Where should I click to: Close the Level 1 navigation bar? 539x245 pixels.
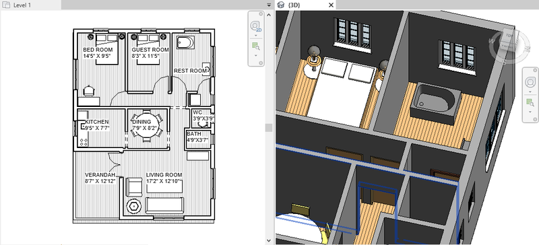pyautogui.click(x=261, y=13)
